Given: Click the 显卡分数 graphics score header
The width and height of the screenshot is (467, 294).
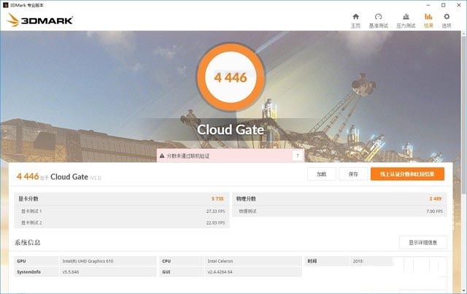Looking at the screenshot, I should [28, 198].
